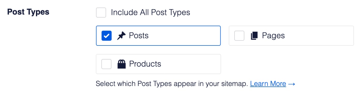Check the Products checkbox
Viewport: 362px width, 94px height.
coord(106,64)
